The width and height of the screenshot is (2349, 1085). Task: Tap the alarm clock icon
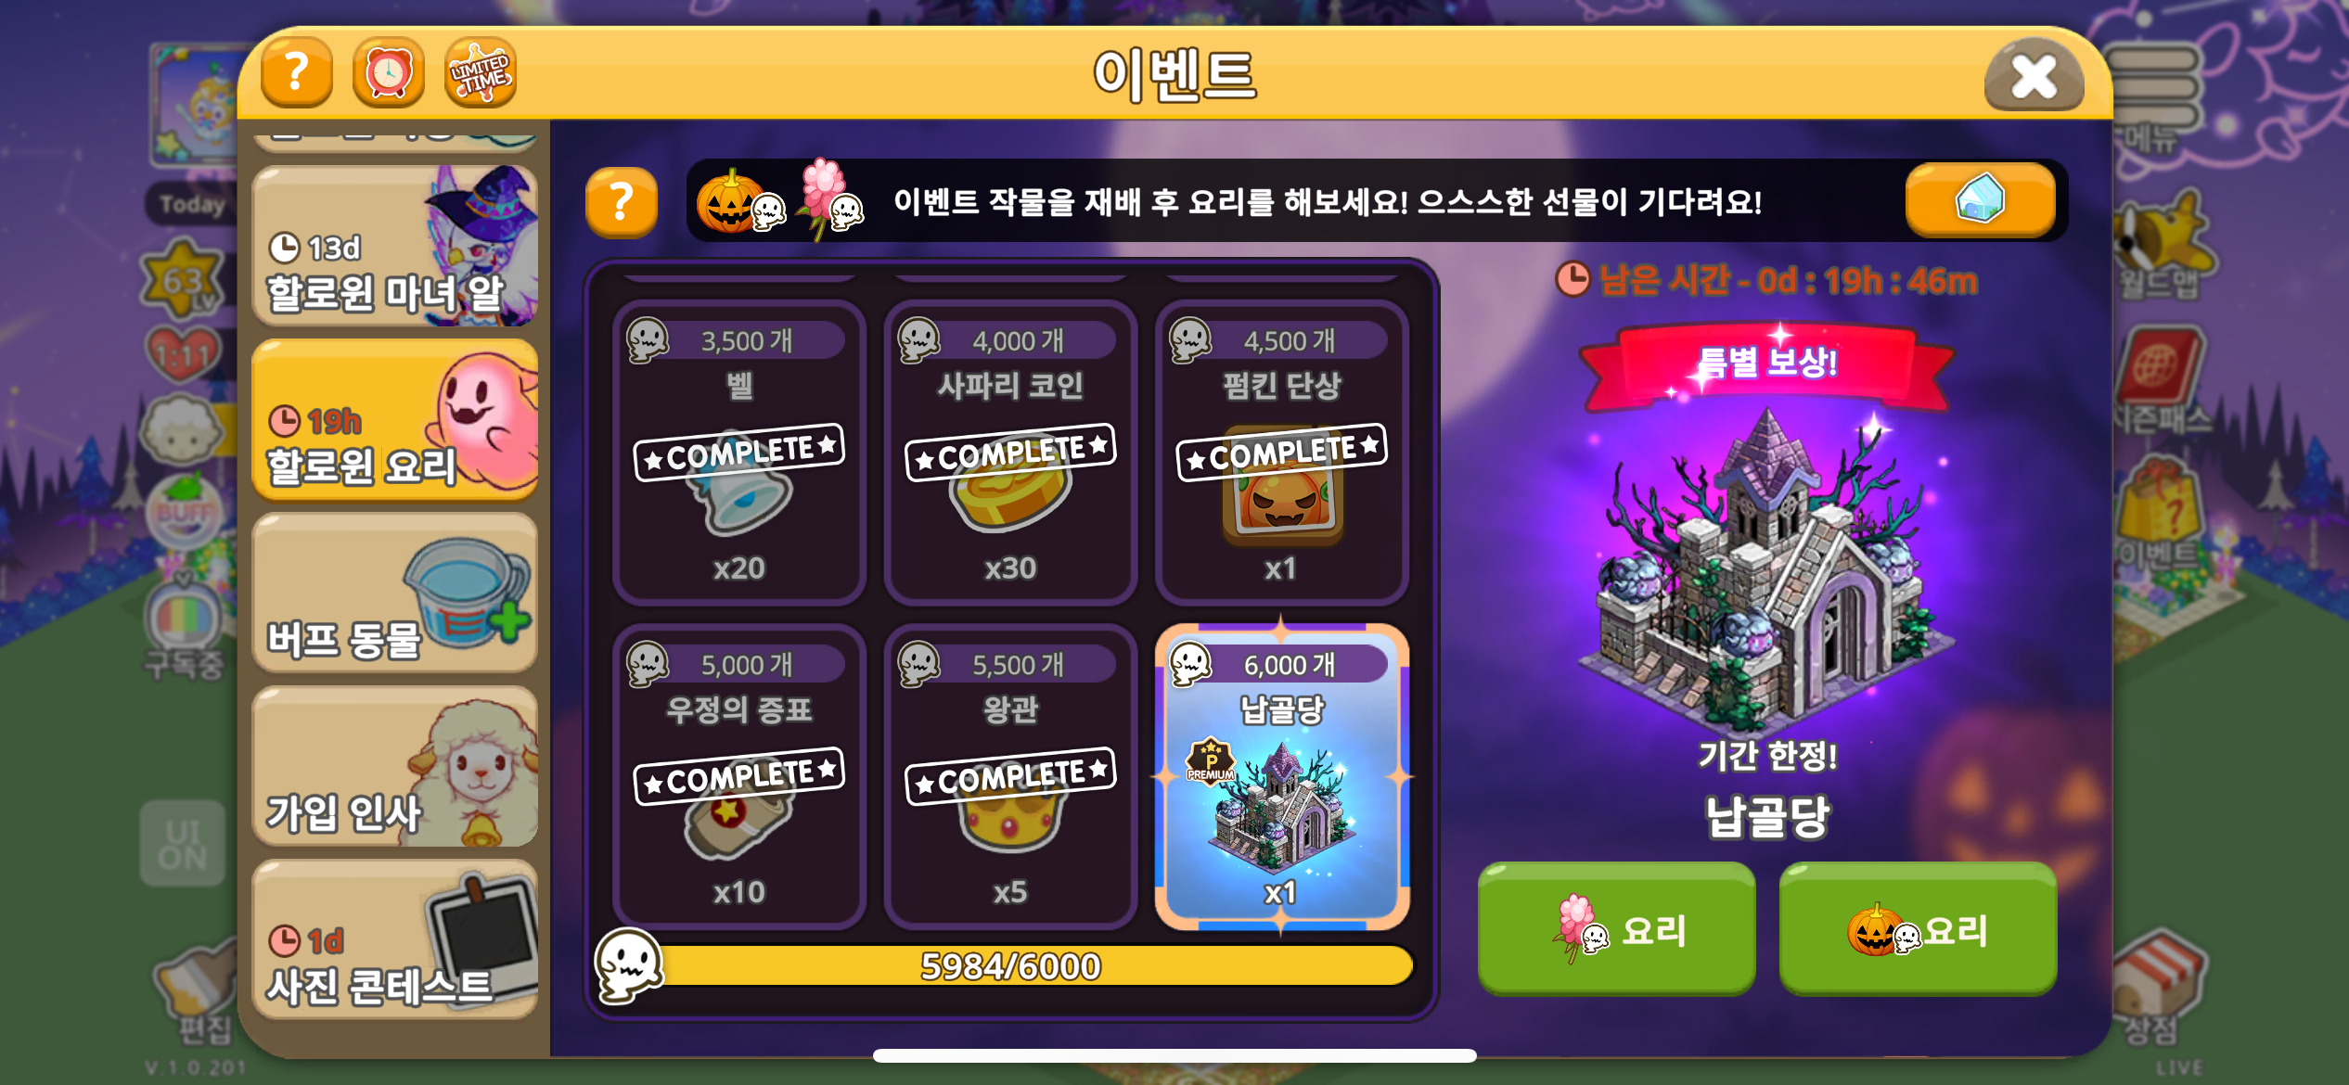tap(388, 73)
